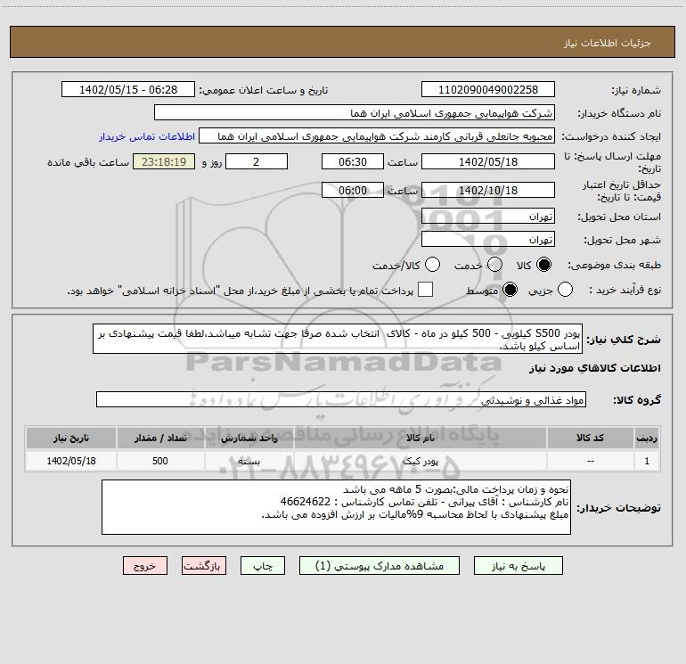This screenshot has height=664, width=686.
Task: Click the نام کالا column header
Action: tap(420, 438)
